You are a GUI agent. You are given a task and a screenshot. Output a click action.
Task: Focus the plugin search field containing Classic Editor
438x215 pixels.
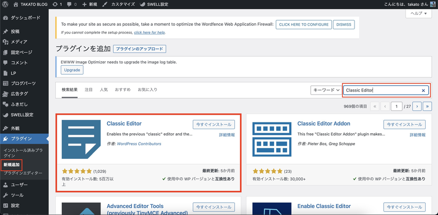click(386, 91)
